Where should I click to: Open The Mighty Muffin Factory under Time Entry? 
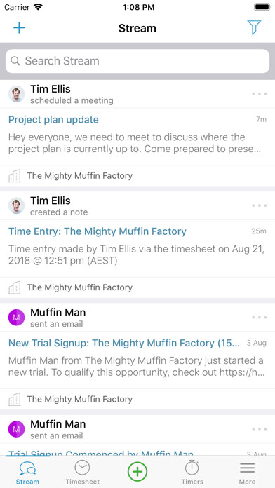pyautogui.click(x=80, y=287)
